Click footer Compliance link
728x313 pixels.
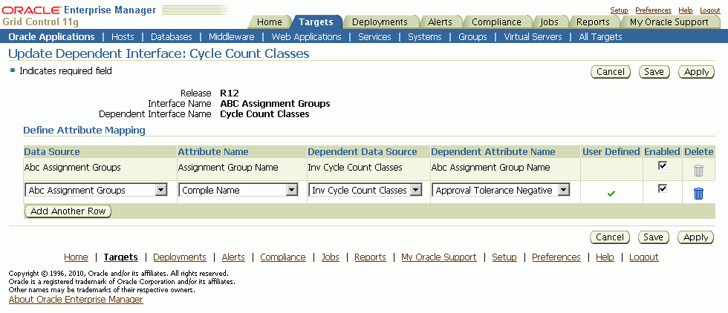pos(283,257)
